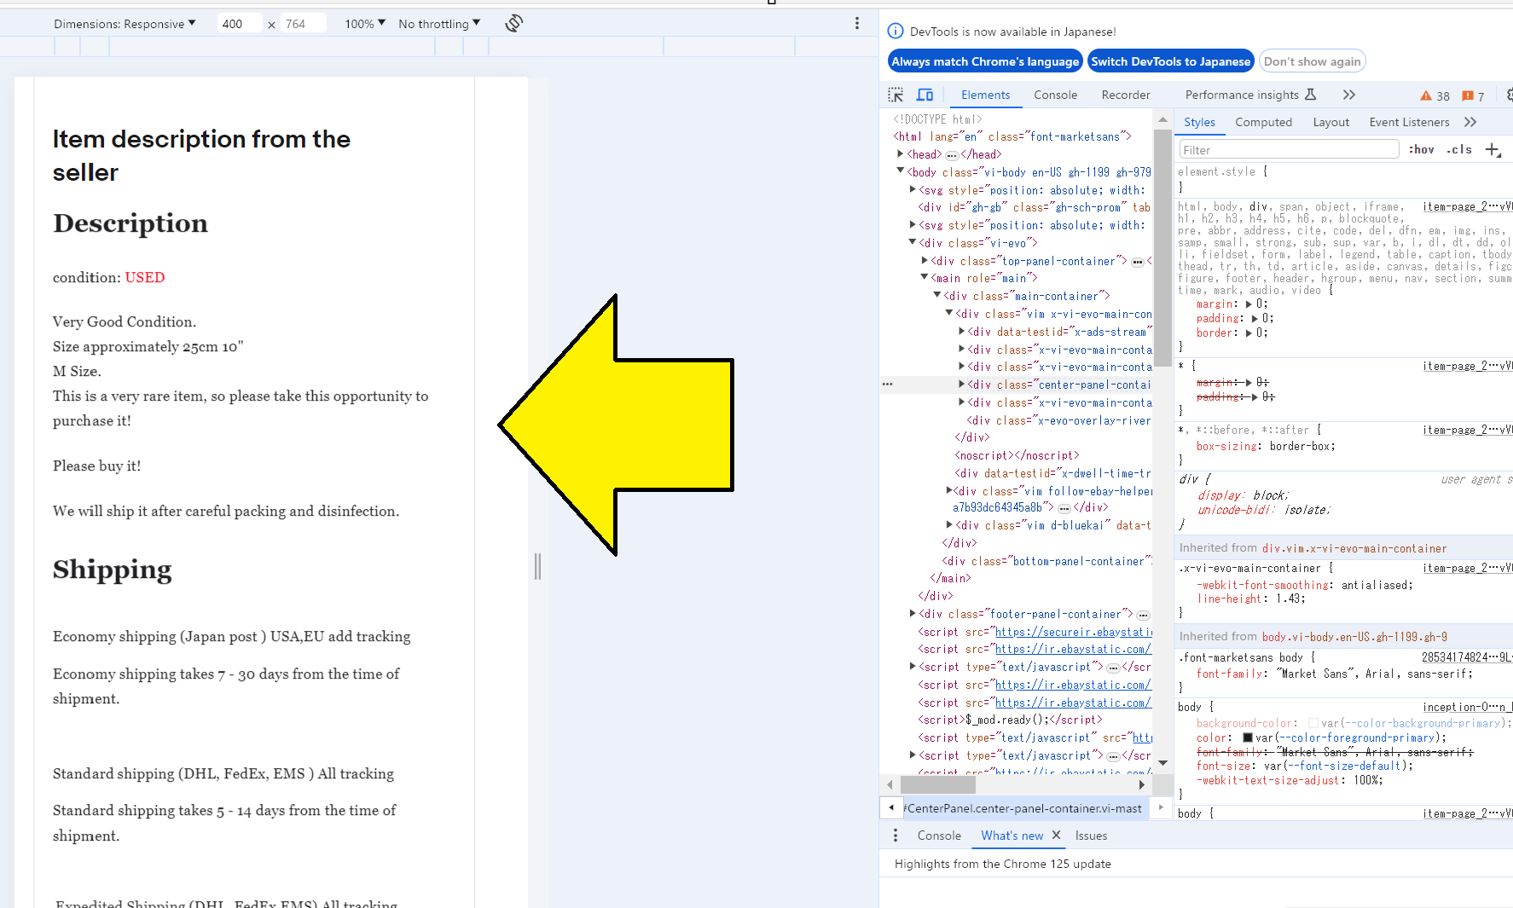Click the issues counter showing 7
The width and height of the screenshot is (1513, 908).
tap(1473, 96)
